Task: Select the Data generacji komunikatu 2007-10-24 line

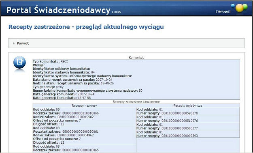Action: 64,94
